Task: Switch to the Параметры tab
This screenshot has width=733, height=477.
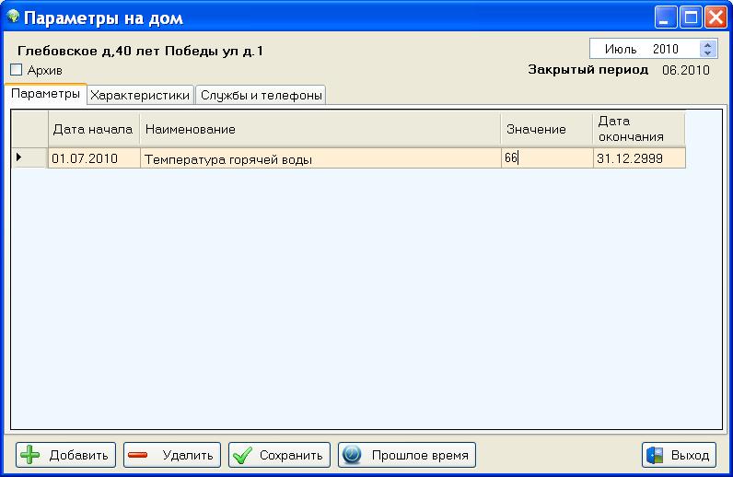Action: tap(45, 94)
